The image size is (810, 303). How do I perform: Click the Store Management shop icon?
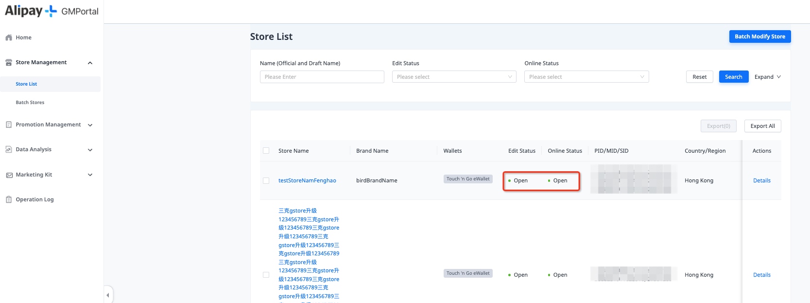(x=9, y=62)
